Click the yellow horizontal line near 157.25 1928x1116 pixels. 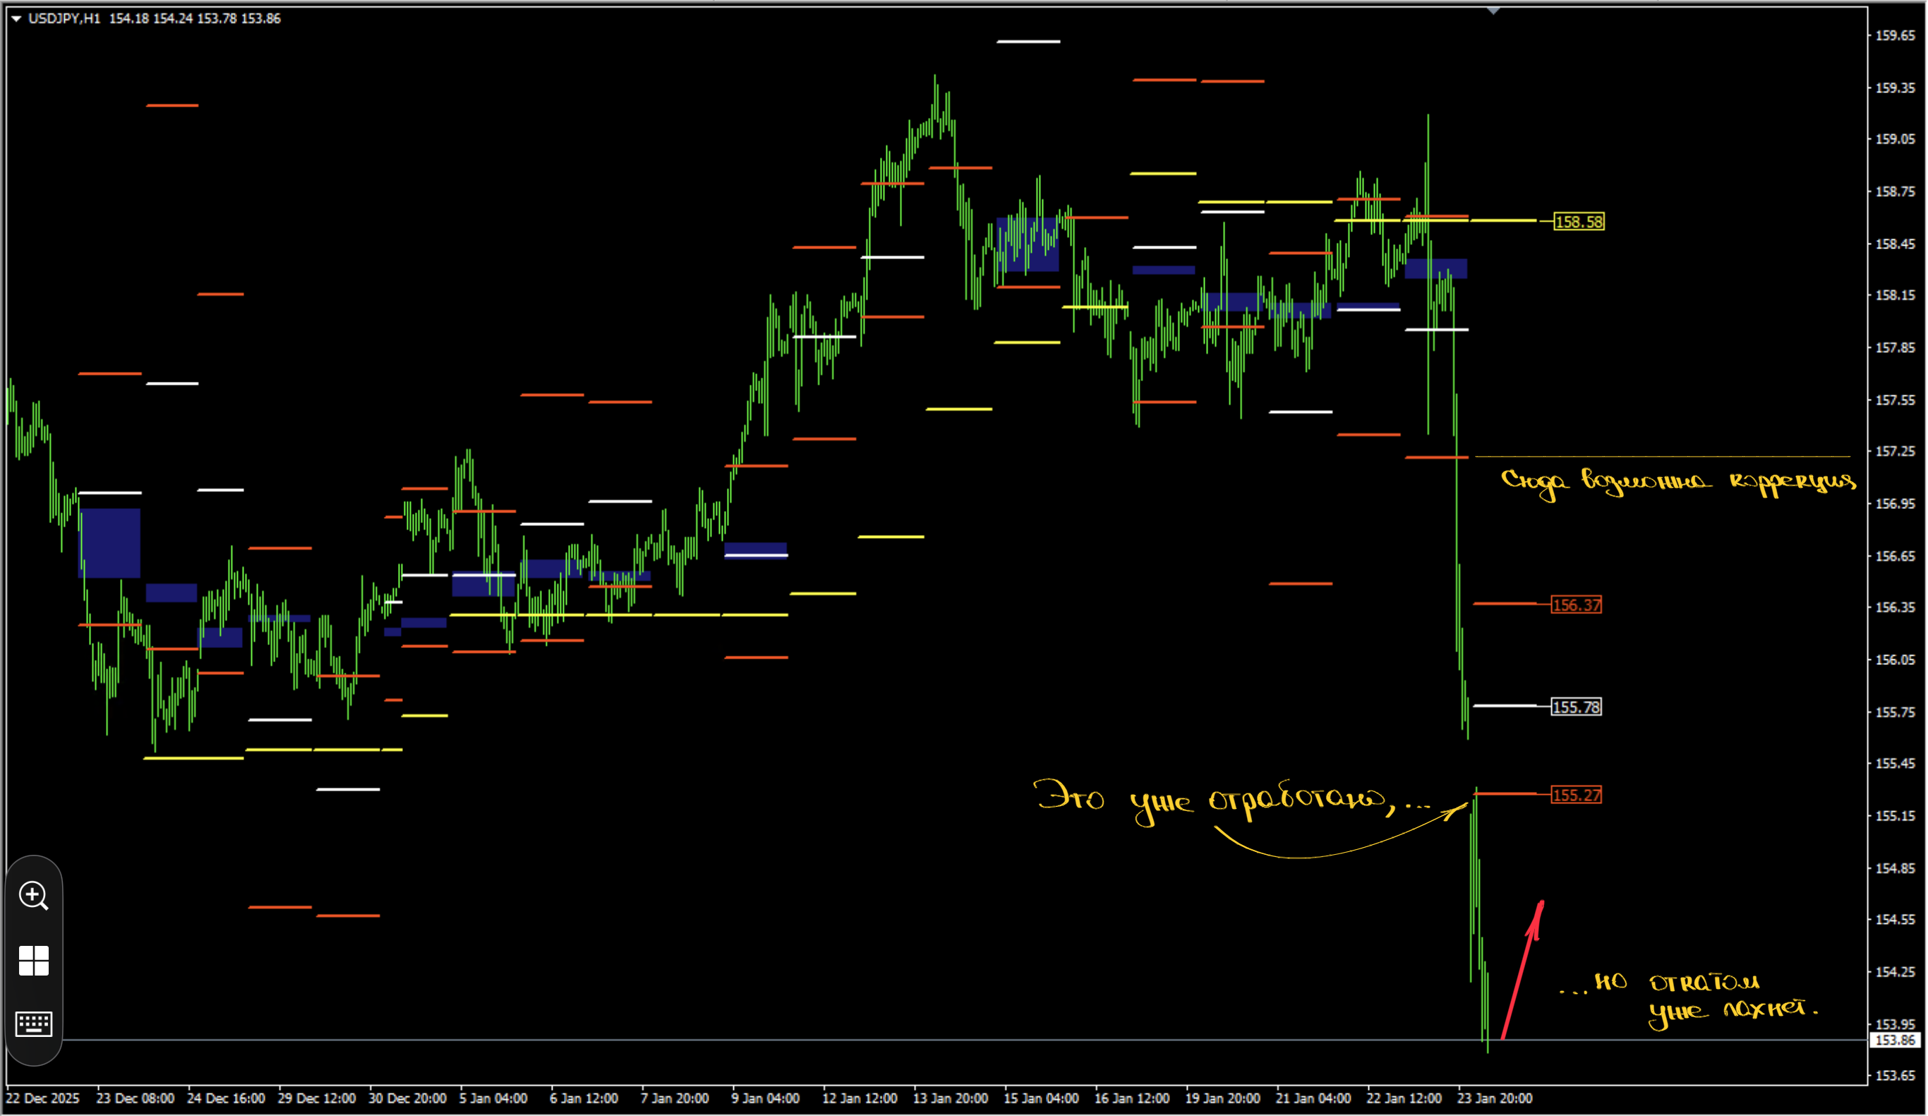coord(1662,456)
